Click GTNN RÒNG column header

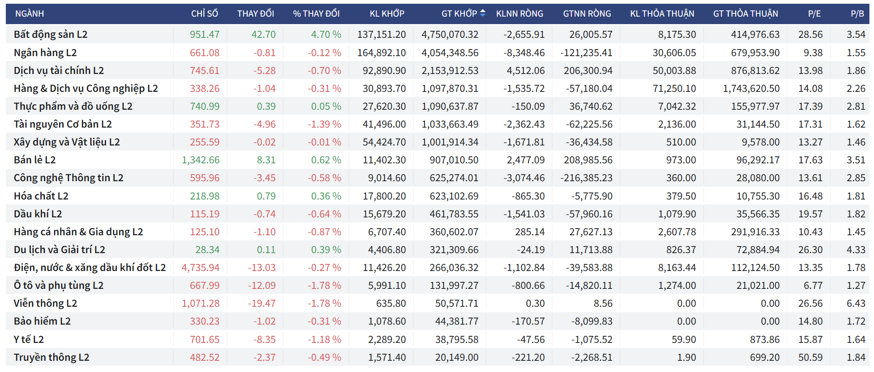[x=587, y=14]
